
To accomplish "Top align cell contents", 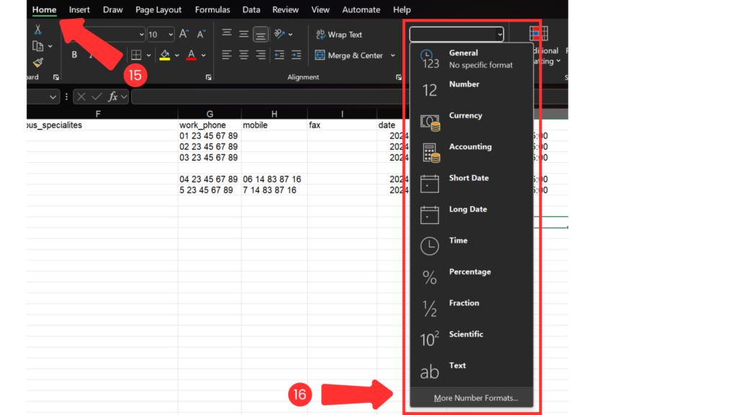I will tap(226, 33).
